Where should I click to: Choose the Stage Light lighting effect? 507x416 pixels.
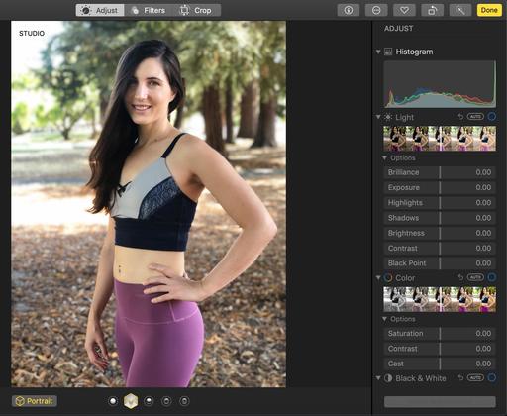click(166, 401)
